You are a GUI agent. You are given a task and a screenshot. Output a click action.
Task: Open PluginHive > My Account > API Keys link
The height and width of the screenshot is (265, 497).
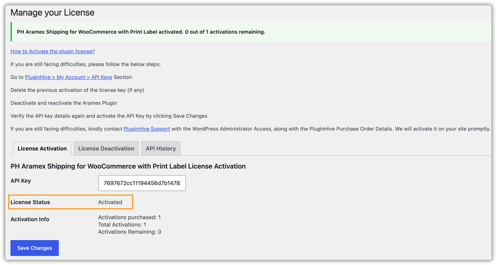(x=69, y=77)
